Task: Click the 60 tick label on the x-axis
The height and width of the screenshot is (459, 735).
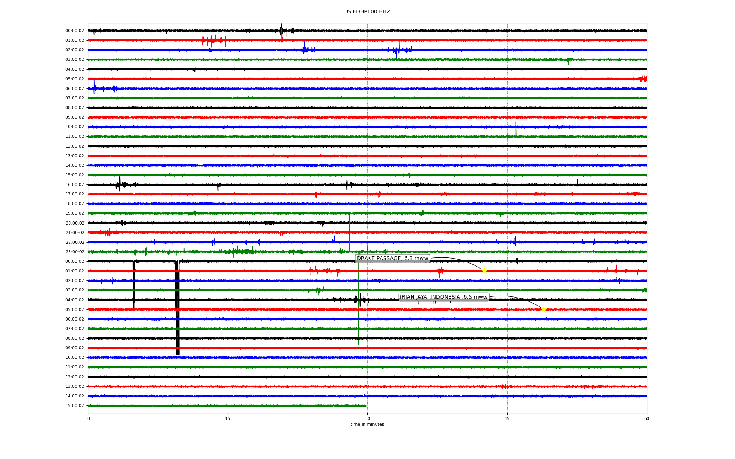Action: point(647,418)
